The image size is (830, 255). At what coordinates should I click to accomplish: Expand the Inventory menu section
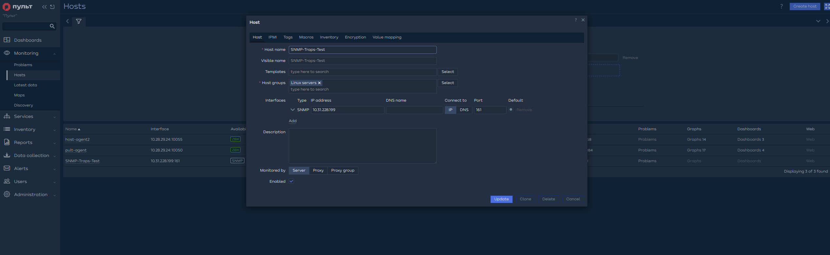pos(55,130)
